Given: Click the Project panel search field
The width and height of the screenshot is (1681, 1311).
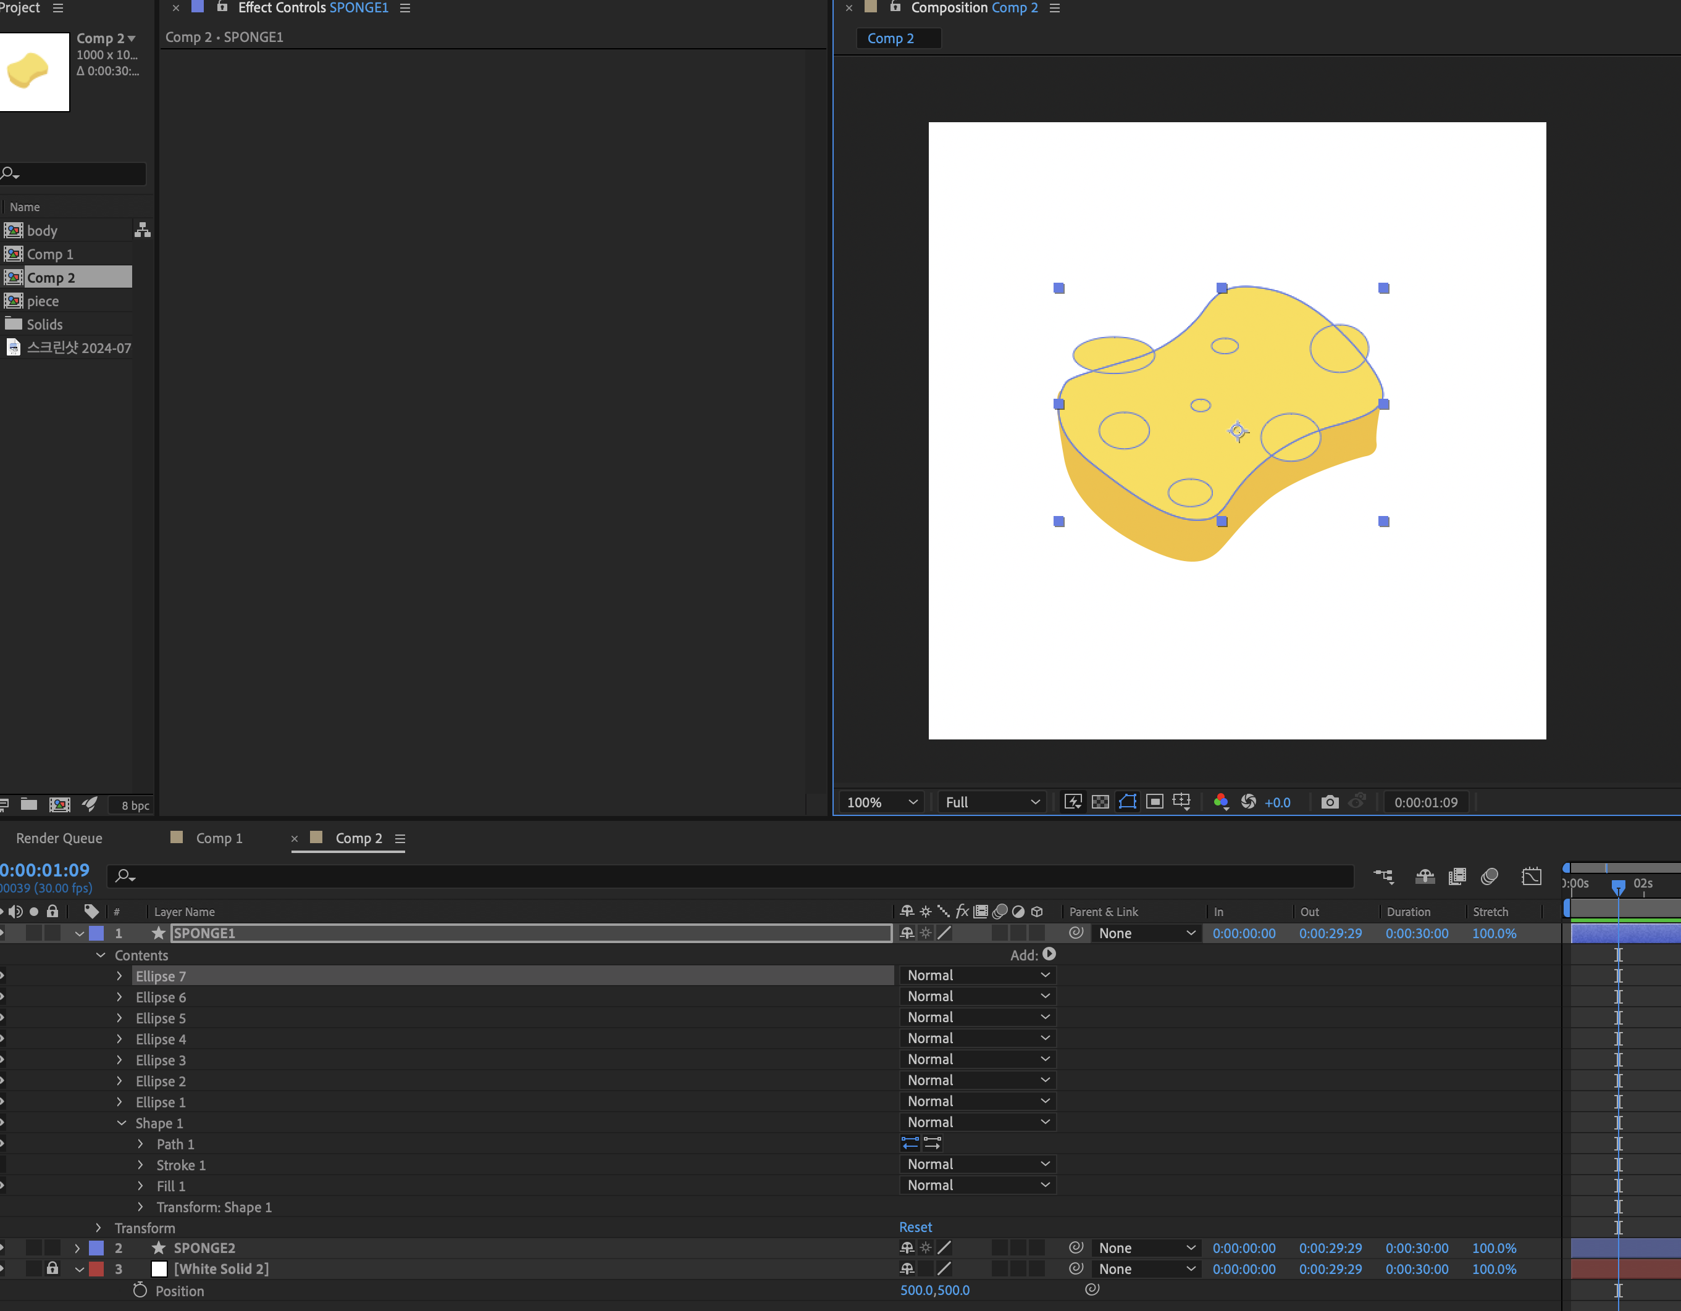Looking at the screenshot, I should 73,173.
